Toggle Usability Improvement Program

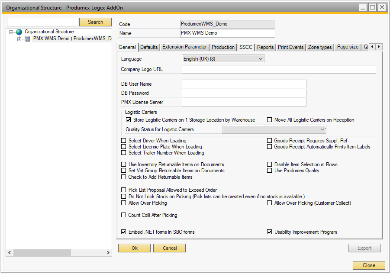[270, 232]
